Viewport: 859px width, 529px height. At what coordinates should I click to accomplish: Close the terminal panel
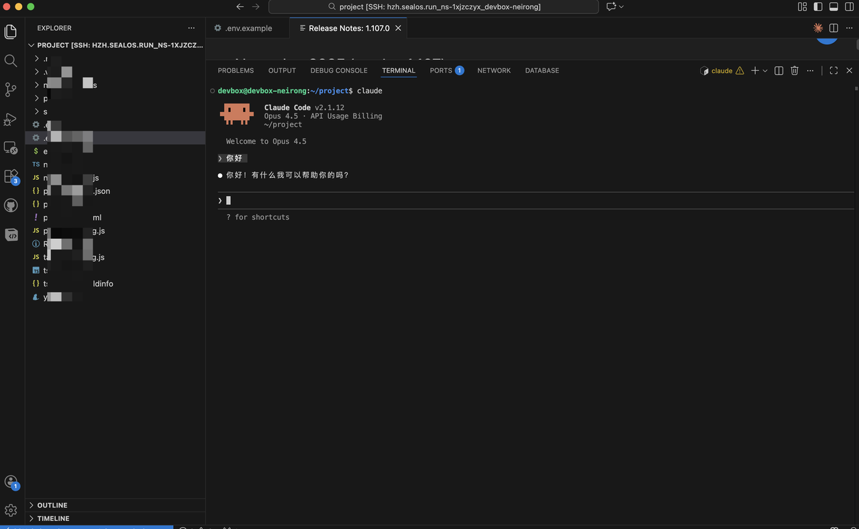pyautogui.click(x=849, y=70)
